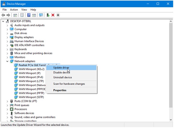
Task: Click the Ports (COM & LPT) icon
Action: [x=11, y=101]
